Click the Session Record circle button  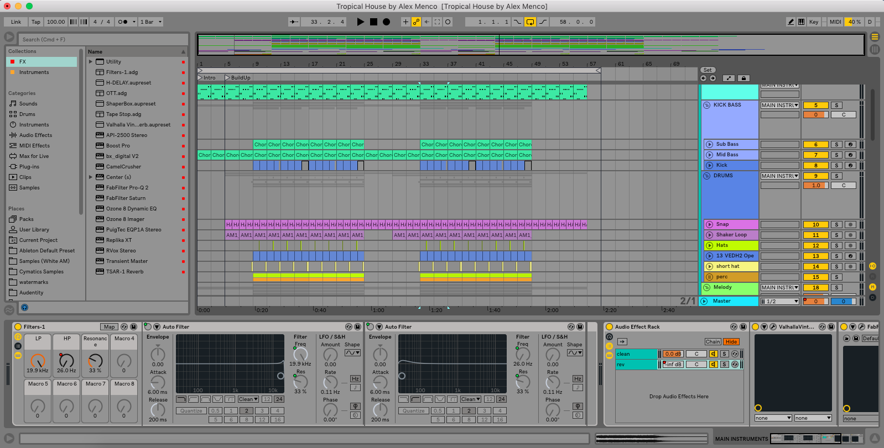448,22
